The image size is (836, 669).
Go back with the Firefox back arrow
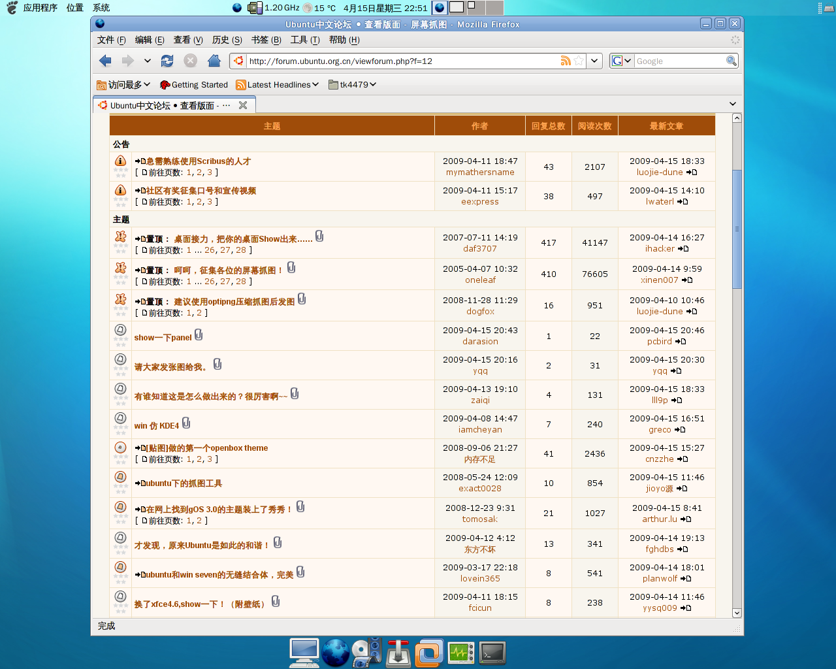105,61
